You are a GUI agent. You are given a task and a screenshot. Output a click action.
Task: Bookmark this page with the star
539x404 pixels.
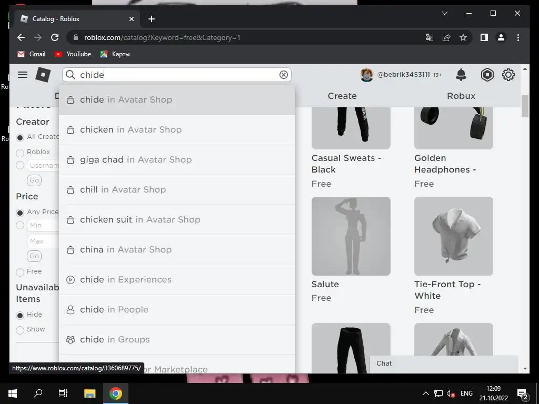pos(463,37)
